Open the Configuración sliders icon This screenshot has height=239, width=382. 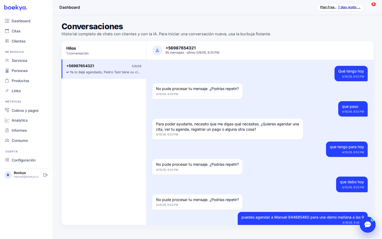(7, 160)
